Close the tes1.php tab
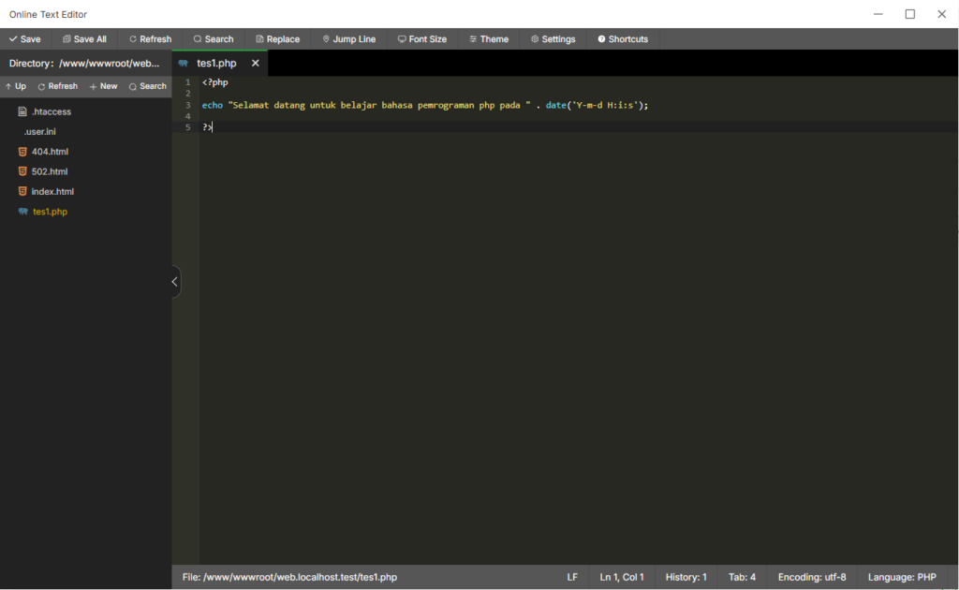Screen dimensions: 959x590 pyautogui.click(x=255, y=64)
